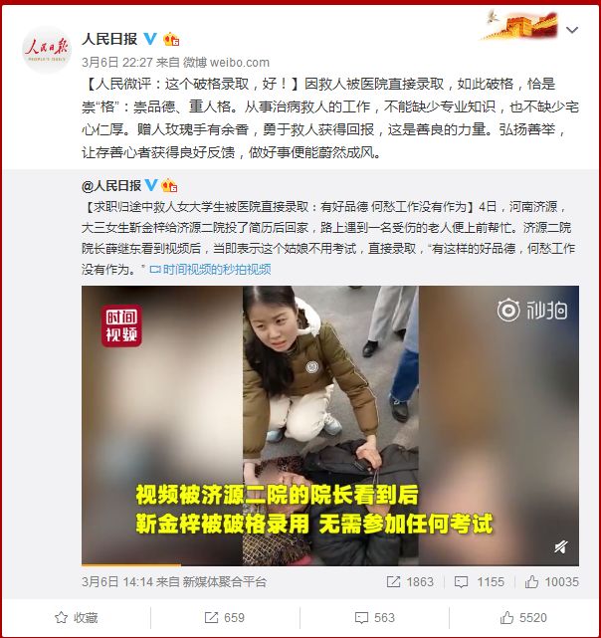Screen dimensions: 601x638
Task: Click the verified badge next to @人民日报
Action: [151, 185]
